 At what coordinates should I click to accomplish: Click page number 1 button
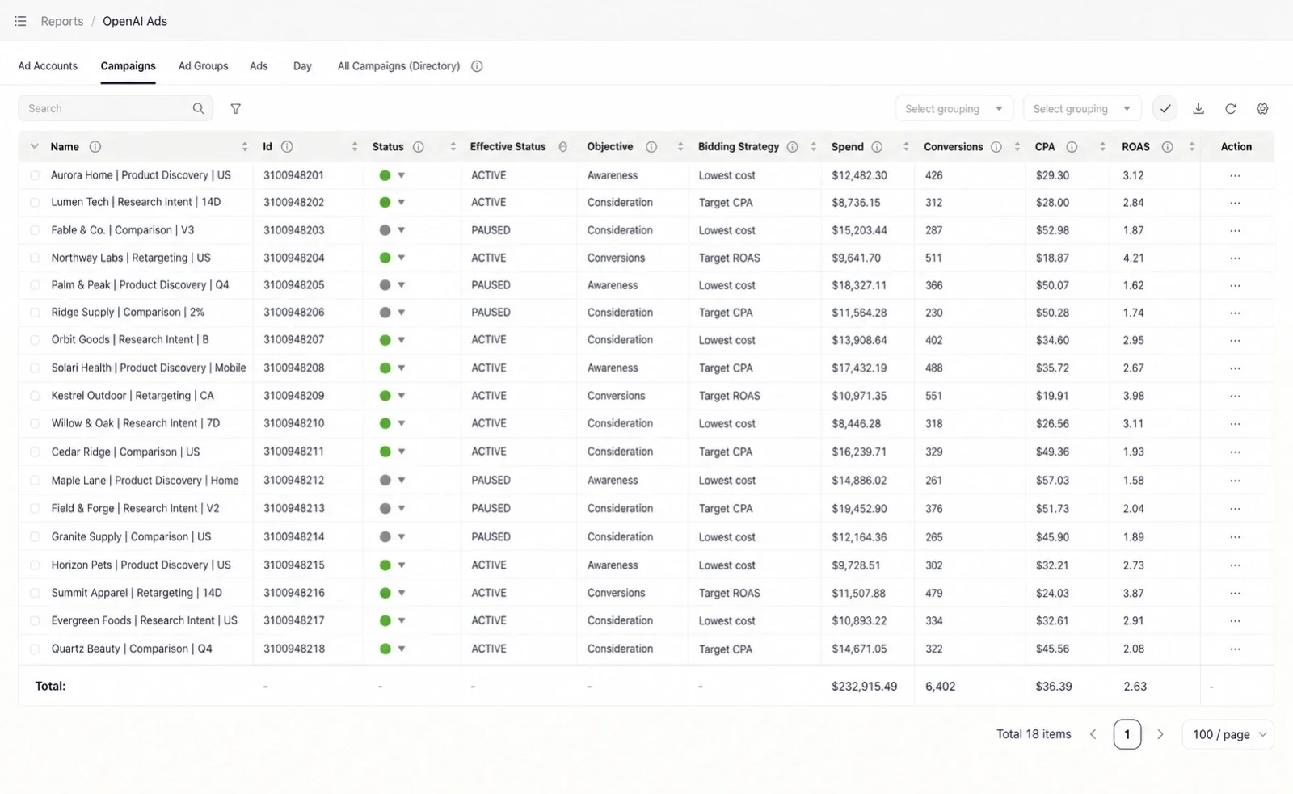click(1127, 734)
